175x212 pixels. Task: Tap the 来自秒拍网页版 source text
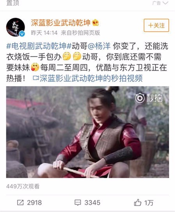(x=80, y=33)
